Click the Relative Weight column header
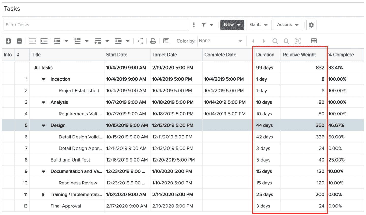 [x=299, y=55]
